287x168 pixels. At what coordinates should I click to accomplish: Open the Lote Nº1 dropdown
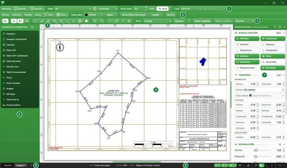tap(191, 9)
